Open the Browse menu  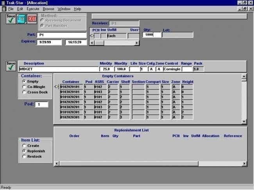(x=48, y=9)
